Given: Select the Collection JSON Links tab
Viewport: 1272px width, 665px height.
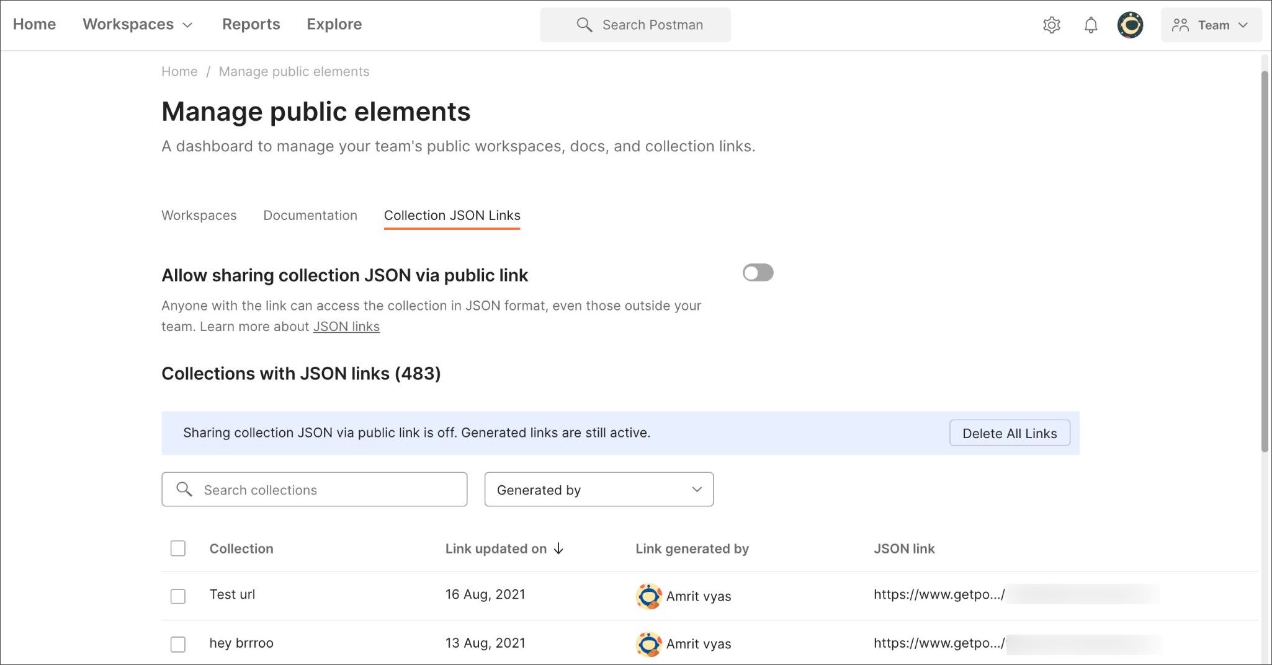Looking at the screenshot, I should pos(452,216).
